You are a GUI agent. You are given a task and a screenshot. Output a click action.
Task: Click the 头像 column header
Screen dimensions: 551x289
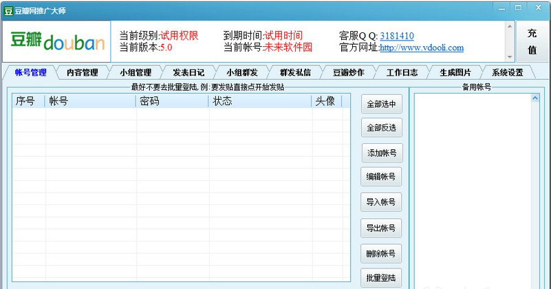tap(327, 101)
